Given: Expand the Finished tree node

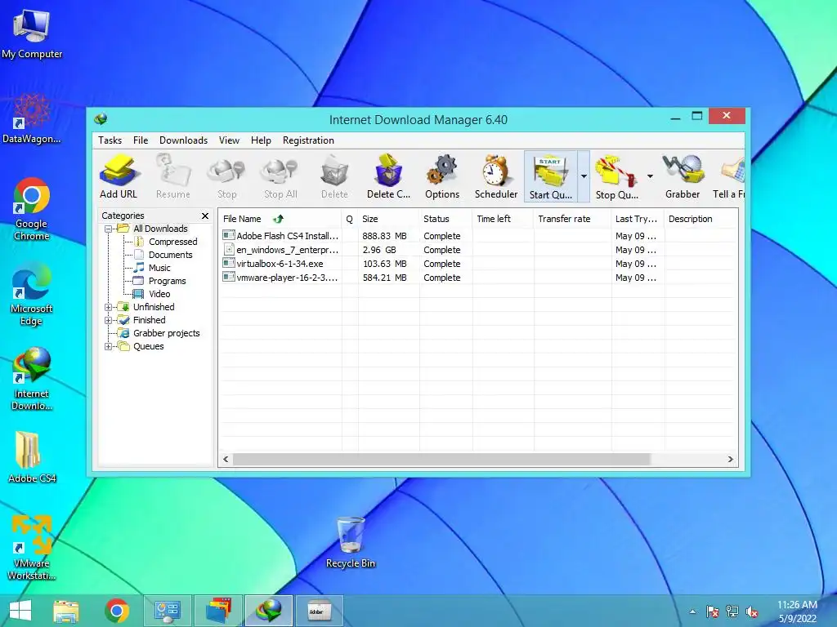Looking at the screenshot, I should point(109,320).
